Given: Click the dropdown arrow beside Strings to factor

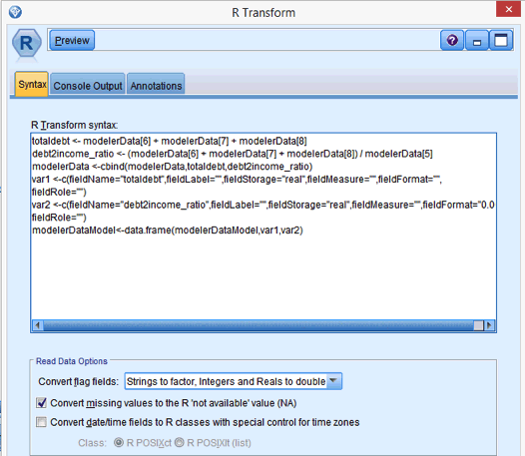Looking at the screenshot, I should pyautogui.click(x=333, y=381).
